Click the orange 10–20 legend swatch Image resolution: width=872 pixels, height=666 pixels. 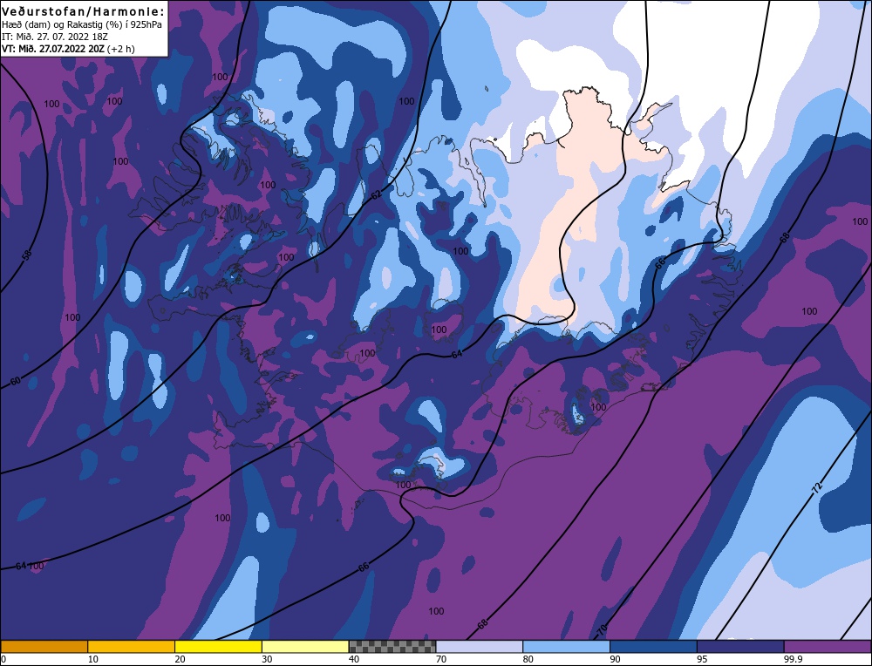click(x=132, y=646)
